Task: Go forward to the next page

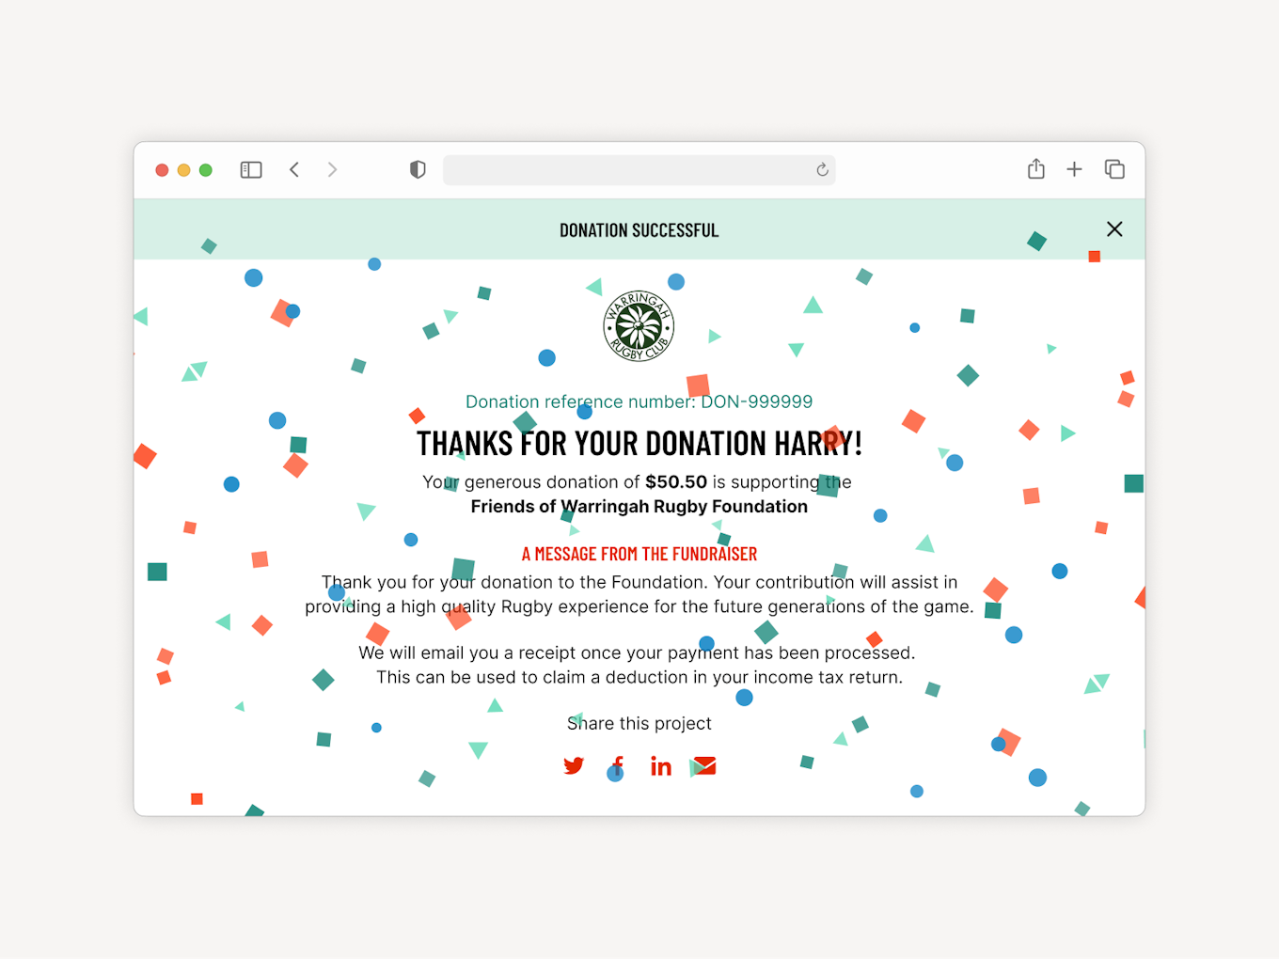Action: point(332,169)
